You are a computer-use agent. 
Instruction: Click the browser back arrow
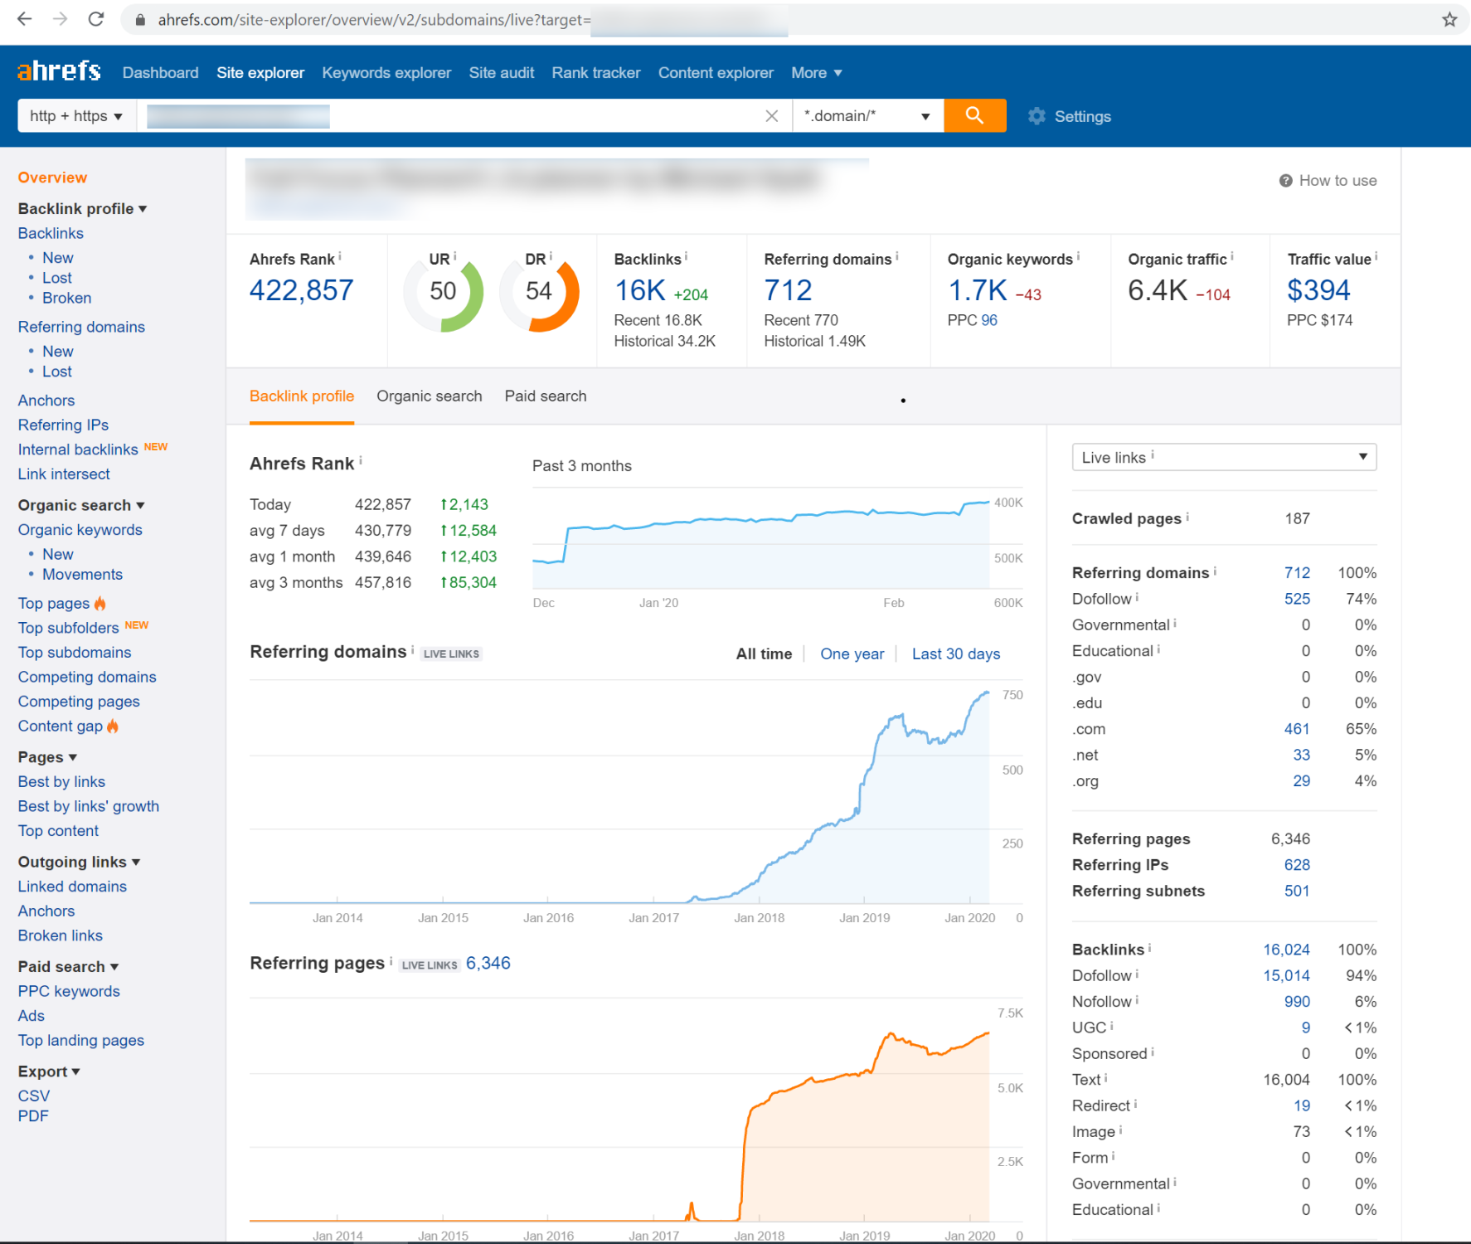pyautogui.click(x=24, y=18)
